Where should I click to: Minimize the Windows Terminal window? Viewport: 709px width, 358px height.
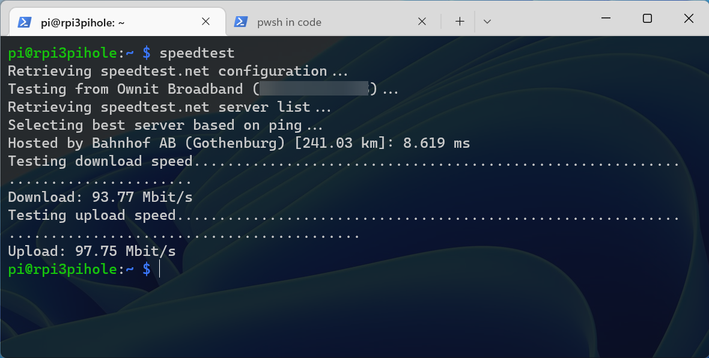(x=606, y=19)
